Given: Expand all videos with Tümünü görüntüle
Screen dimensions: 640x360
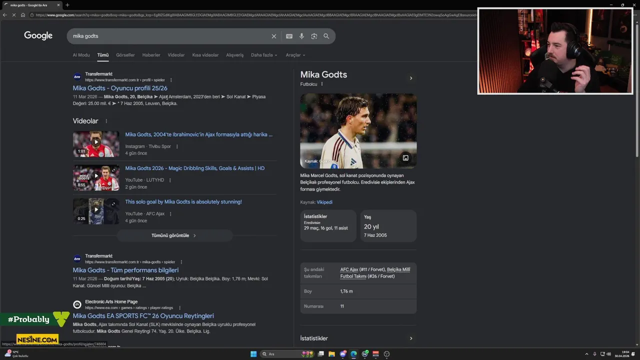Looking at the screenshot, I should pos(174,235).
